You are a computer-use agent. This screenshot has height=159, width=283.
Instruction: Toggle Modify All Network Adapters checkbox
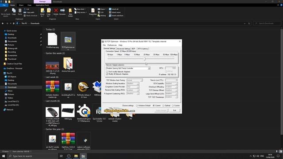pos(107,74)
